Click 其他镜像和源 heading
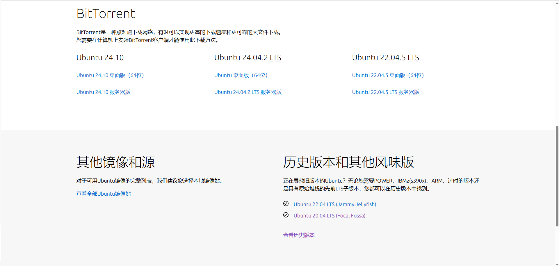Image resolution: width=559 pixels, height=266 pixels. coord(116,162)
